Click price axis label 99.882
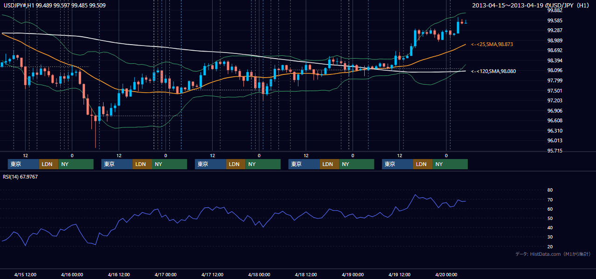The height and width of the screenshot is (279, 596). (x=554, y=10)
